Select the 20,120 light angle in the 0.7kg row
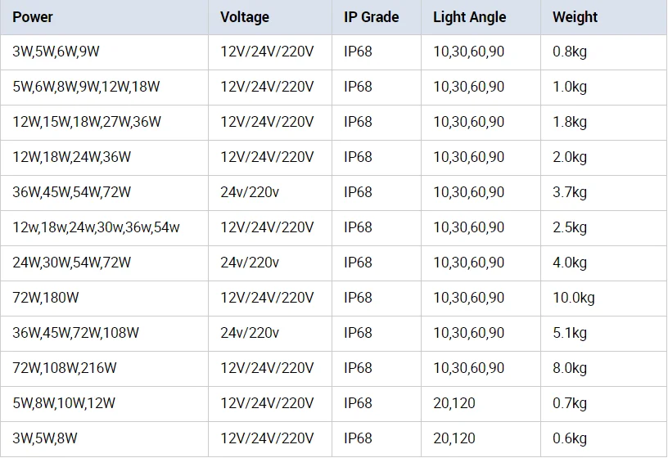This screenshot has height=458, width=668. coord(454,403)
